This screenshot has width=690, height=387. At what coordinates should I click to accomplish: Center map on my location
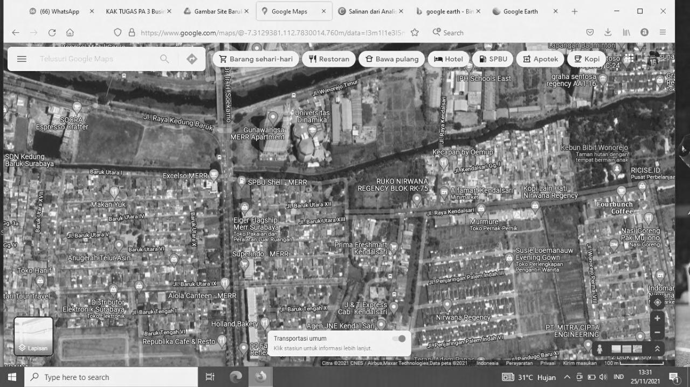[x=657, y=302]
